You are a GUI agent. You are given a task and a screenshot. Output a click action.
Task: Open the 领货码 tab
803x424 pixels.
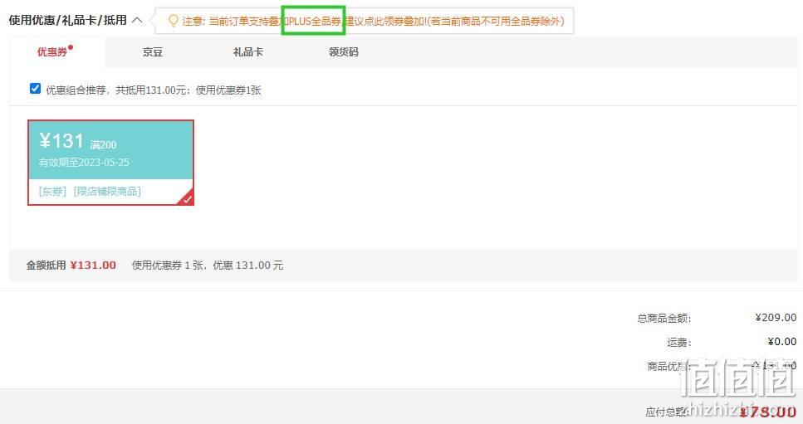click(344, 51)
